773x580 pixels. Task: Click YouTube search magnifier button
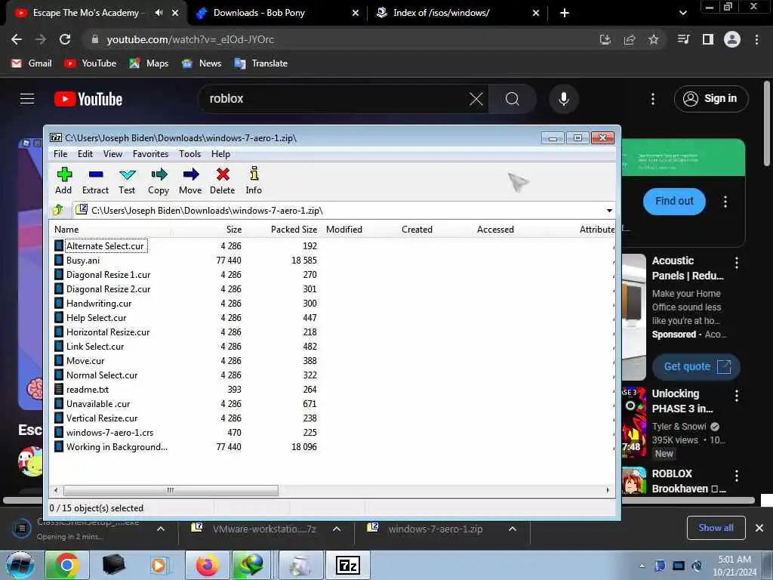(x=513, y=99)
